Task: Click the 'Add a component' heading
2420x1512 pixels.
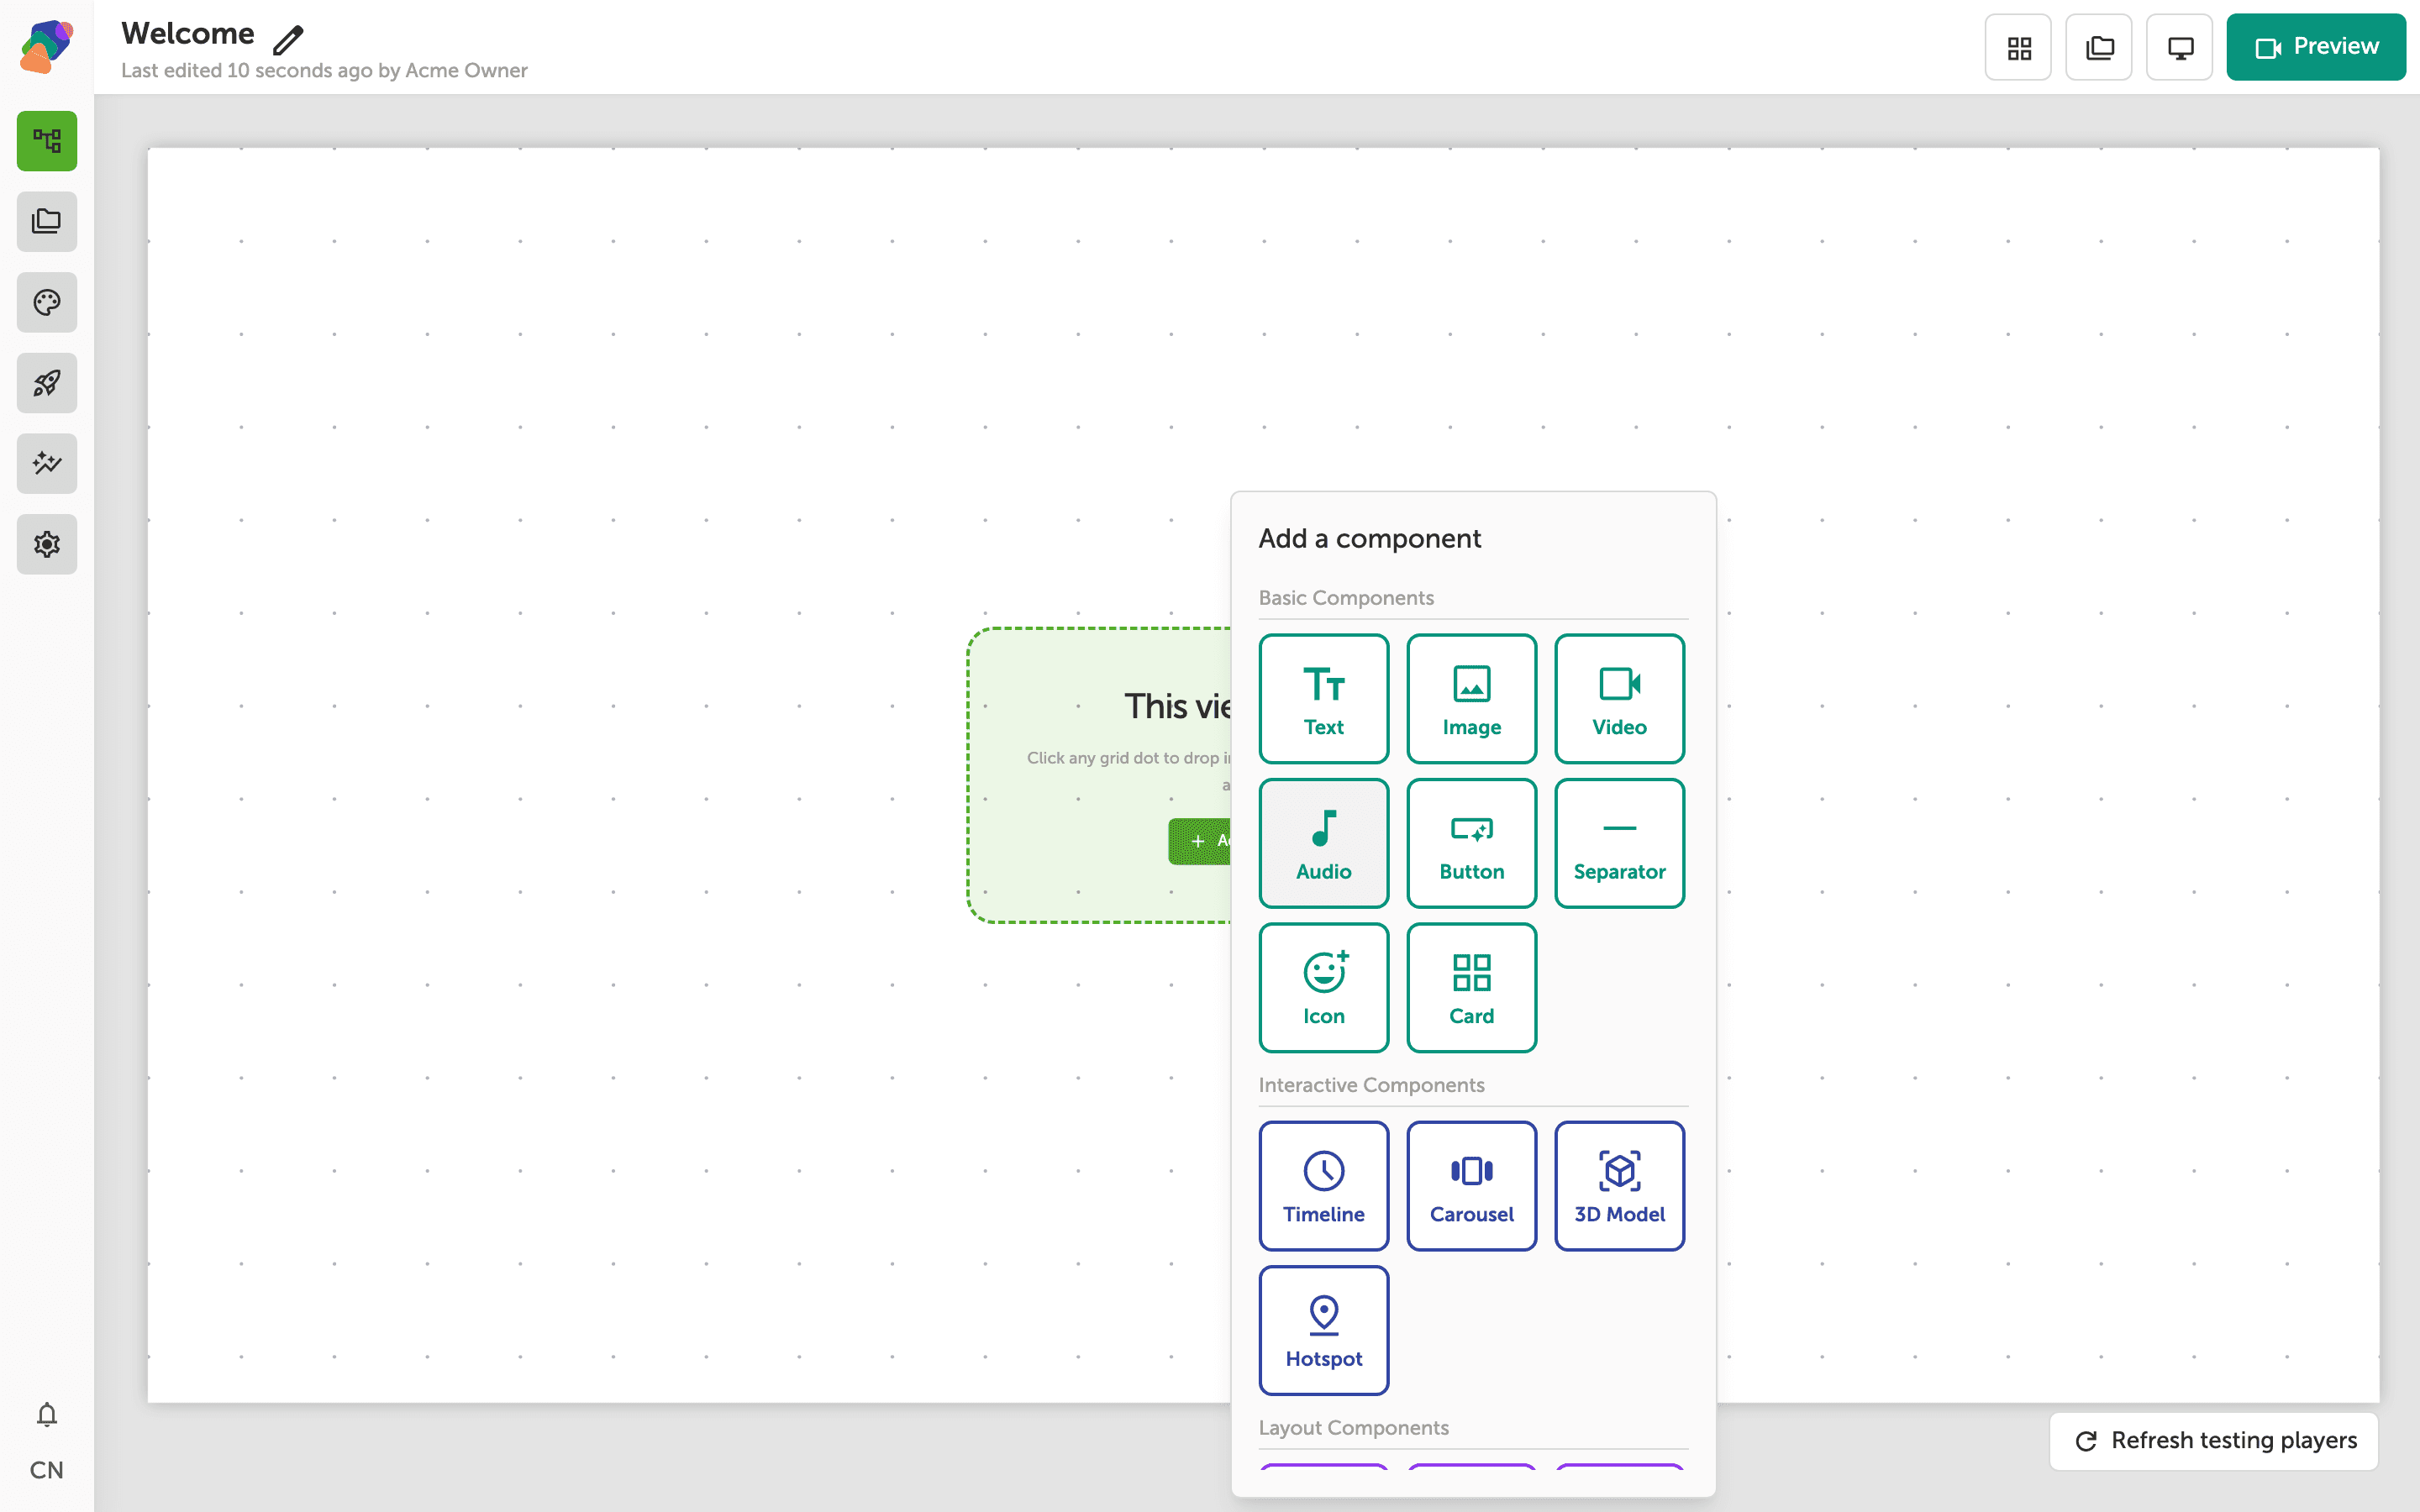Action: tap(1370, 538)
